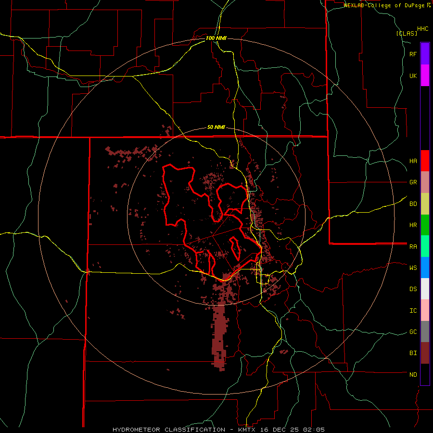This screenshot has height=433, width=433.
Task: Click the BI legend label
Action: click(x=413, y=353)
